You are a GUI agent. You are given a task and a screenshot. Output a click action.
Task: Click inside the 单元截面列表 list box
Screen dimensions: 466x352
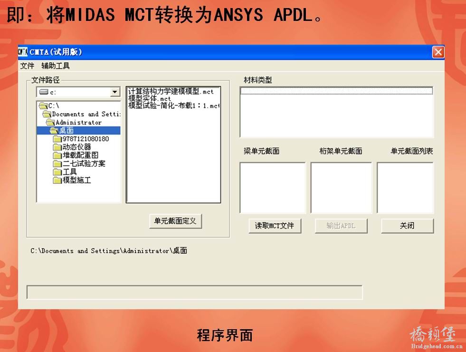pyautogui.click(x=405, y=188)
